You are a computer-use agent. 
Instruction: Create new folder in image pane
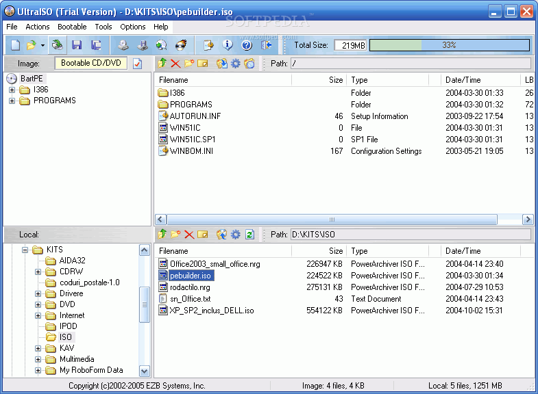point(189,64)
